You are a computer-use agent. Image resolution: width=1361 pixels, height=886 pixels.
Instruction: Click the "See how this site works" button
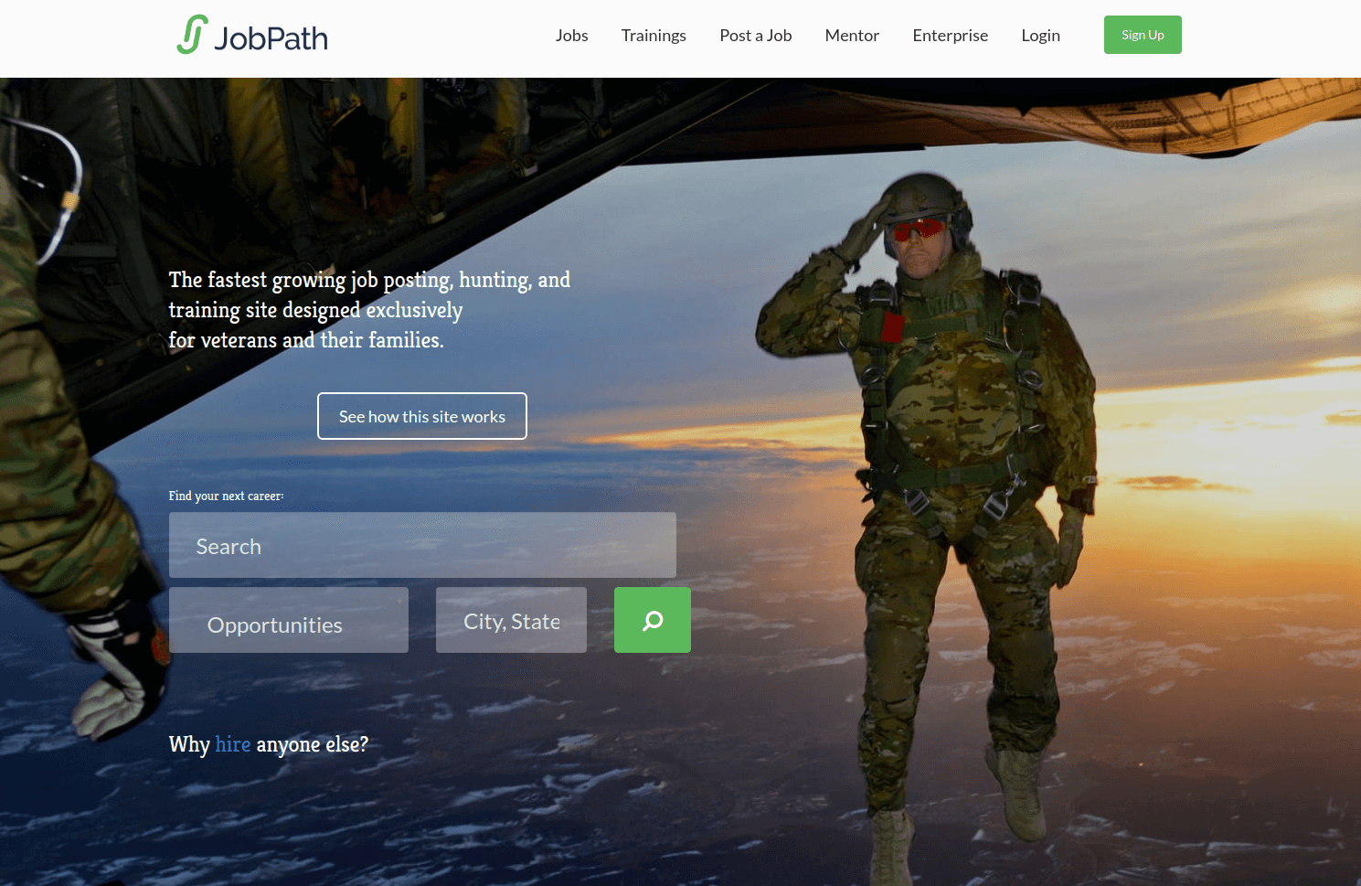point(421,416)
